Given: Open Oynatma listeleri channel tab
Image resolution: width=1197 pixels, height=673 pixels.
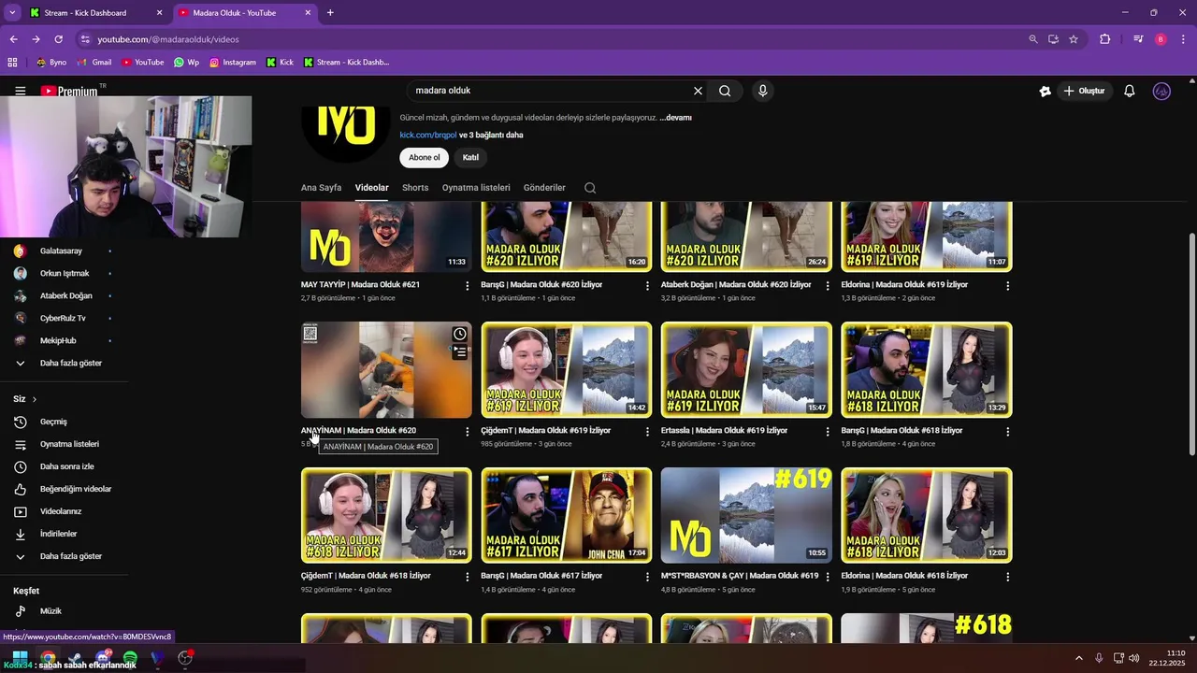Looking at the screenshot, I should click(476, 188).
